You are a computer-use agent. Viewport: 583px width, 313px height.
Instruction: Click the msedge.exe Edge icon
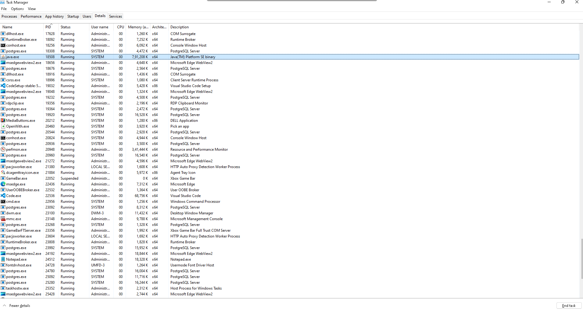(x=3, y=184)
